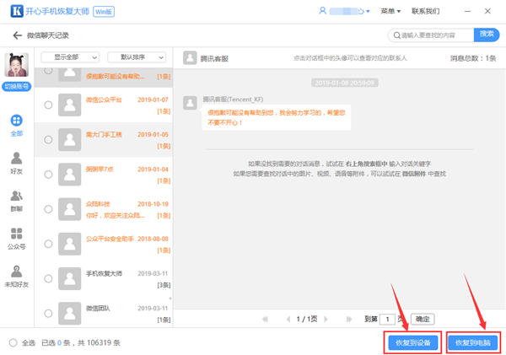
Task: Open 联系我们 contact link
Action: click(425, 11)
